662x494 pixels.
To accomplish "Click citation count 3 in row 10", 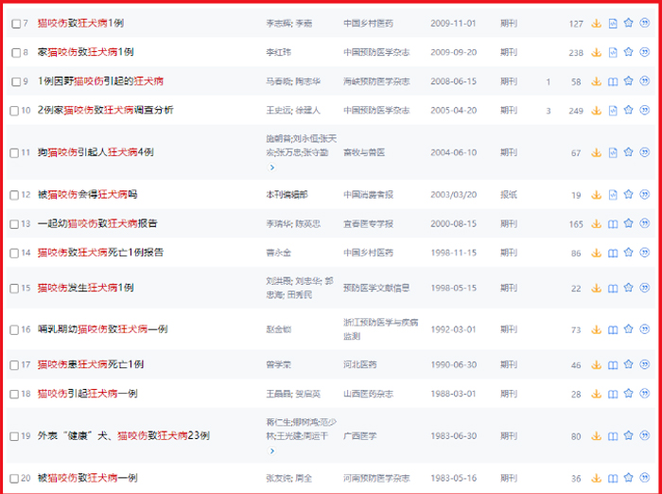I will point(549,111).
